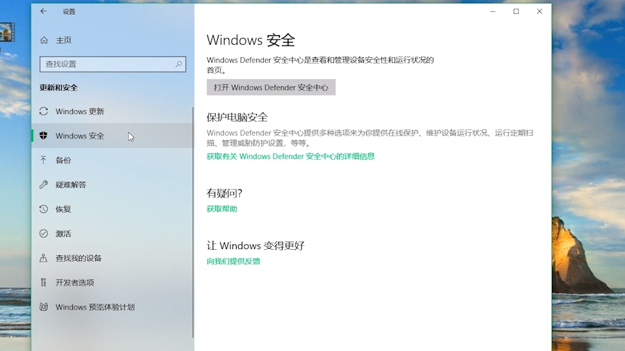Open the 备份 settings page
The height and width of the screenshot is (351, 625).
pyautogui.click(x=113, y=160)
